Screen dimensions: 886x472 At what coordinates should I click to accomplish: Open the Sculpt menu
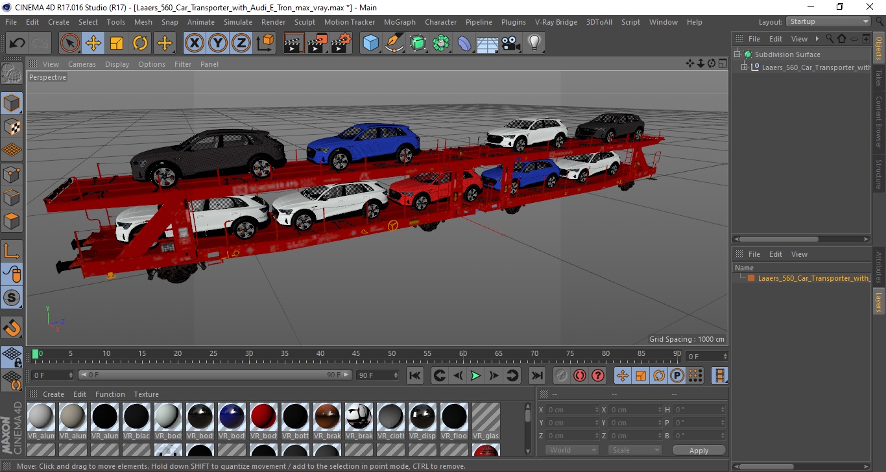pos(304,22)
